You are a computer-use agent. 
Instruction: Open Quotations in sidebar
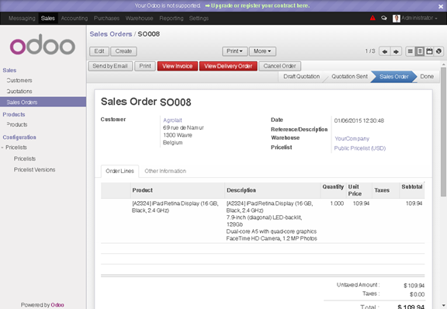click(19, 92)
